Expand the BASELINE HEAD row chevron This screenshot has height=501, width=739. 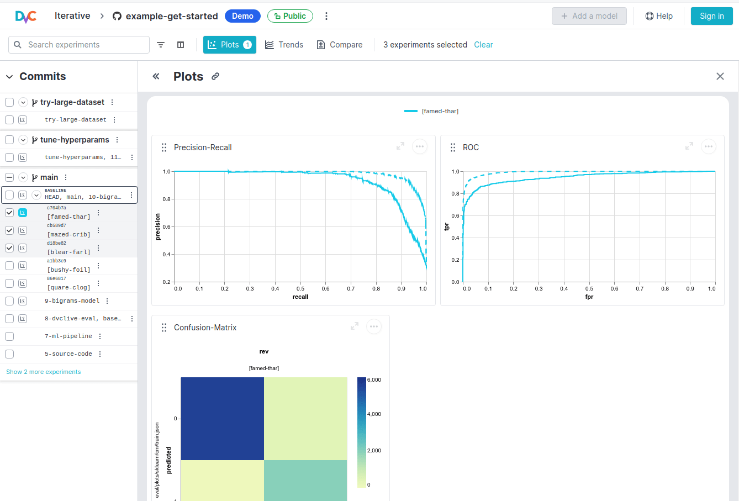click(x=36, y=194)
